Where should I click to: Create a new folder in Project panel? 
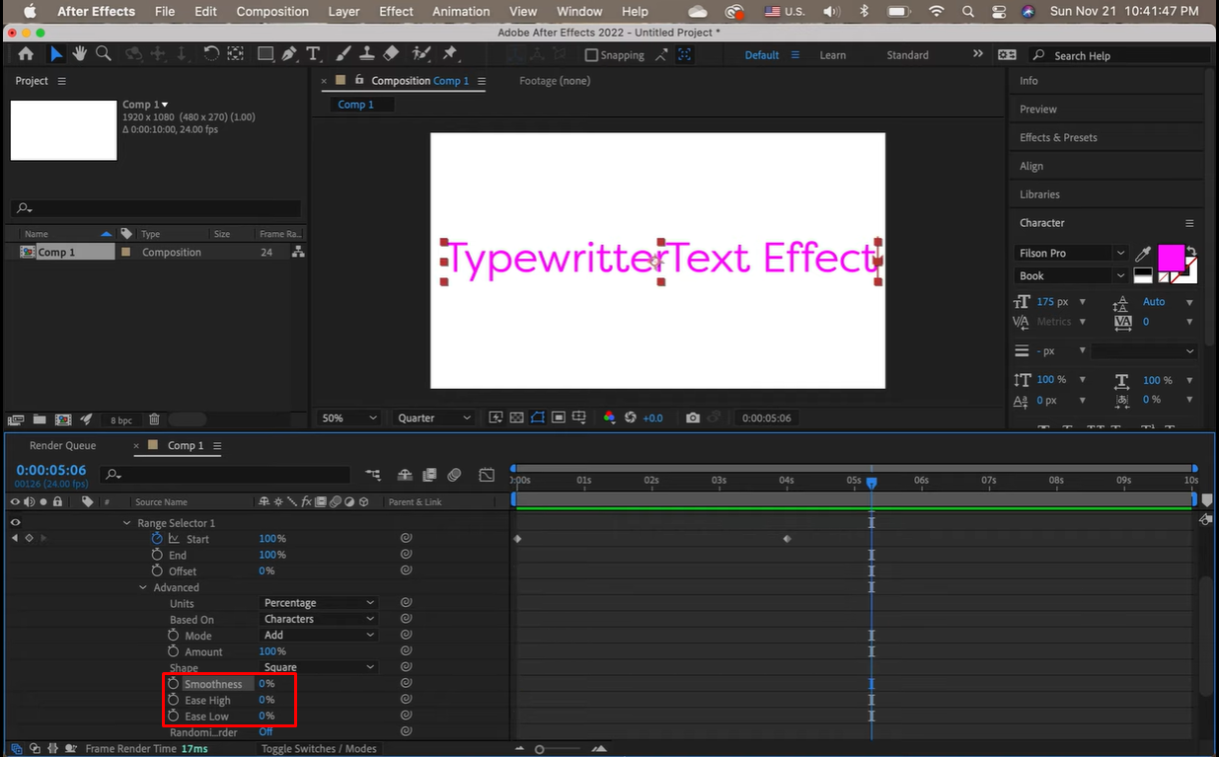tap(39, 419)
